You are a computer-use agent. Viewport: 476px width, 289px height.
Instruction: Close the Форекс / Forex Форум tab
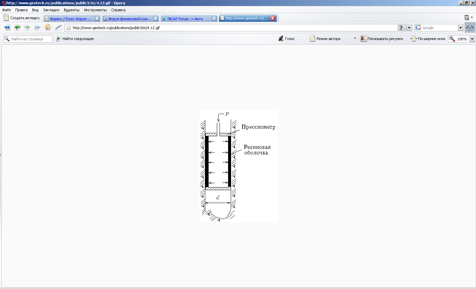point(97,19)
